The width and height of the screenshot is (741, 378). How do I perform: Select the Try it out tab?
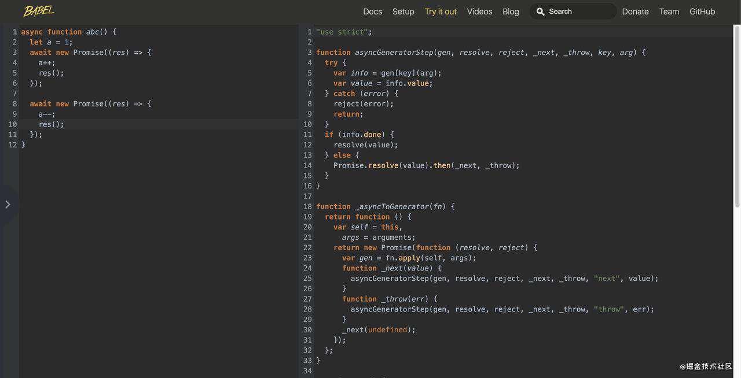[441, 12]
